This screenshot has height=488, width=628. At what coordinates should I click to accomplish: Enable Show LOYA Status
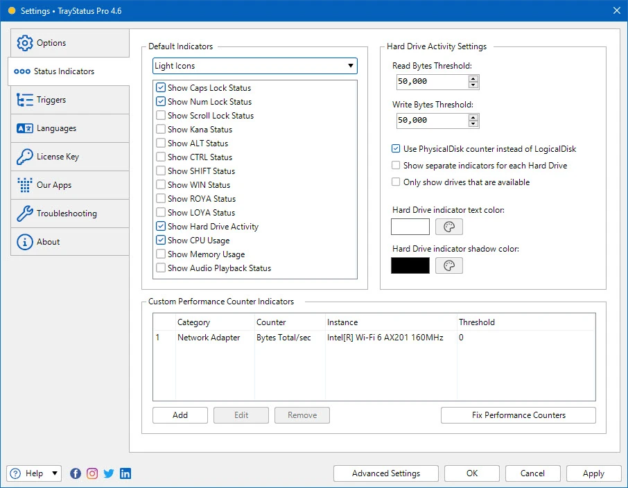[161, 212]
